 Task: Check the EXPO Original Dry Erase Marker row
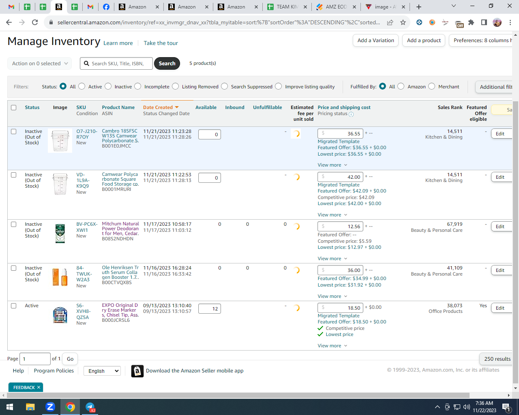(14, 306)
